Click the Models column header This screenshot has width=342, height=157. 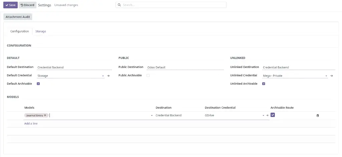(x=29, y=108)
